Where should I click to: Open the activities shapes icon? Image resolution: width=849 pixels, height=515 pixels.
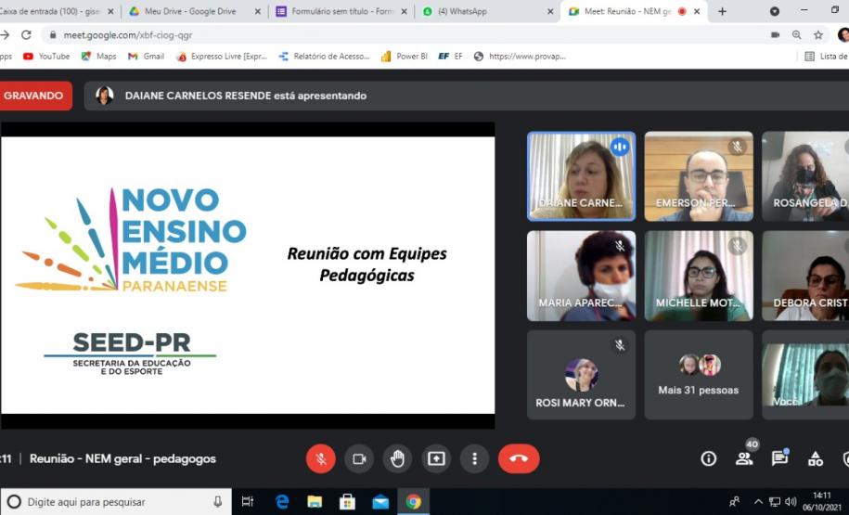(816, 458)
